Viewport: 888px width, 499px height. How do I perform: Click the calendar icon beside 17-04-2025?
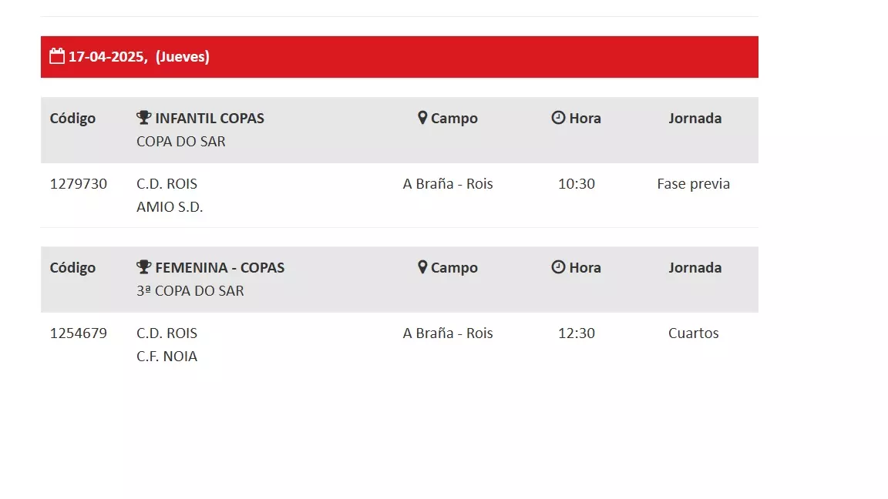click(56, 56)
